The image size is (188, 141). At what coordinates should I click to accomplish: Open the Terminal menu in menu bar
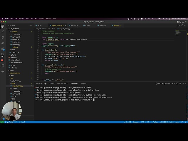(42, 19)
